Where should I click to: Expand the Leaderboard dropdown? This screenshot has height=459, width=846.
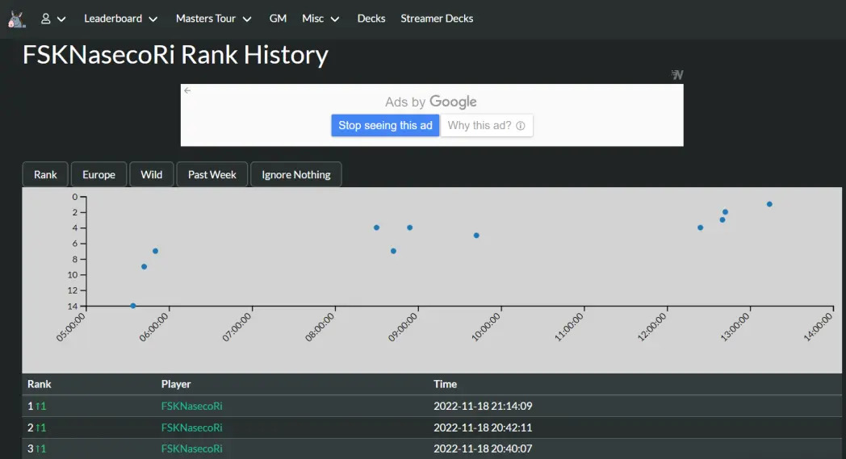(120, 19)
